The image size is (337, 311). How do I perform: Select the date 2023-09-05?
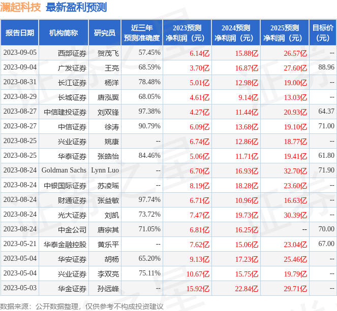coord(20,53)
